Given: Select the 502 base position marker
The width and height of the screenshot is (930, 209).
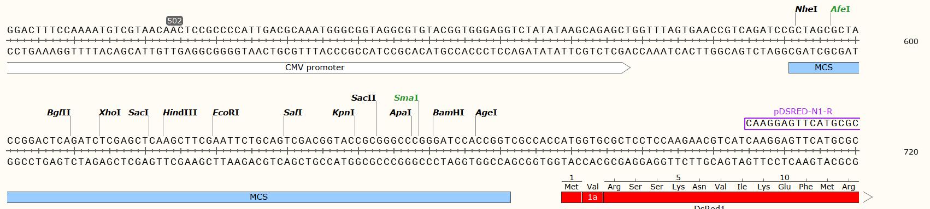Looking at the screenshot, I should tap(174, 21).
